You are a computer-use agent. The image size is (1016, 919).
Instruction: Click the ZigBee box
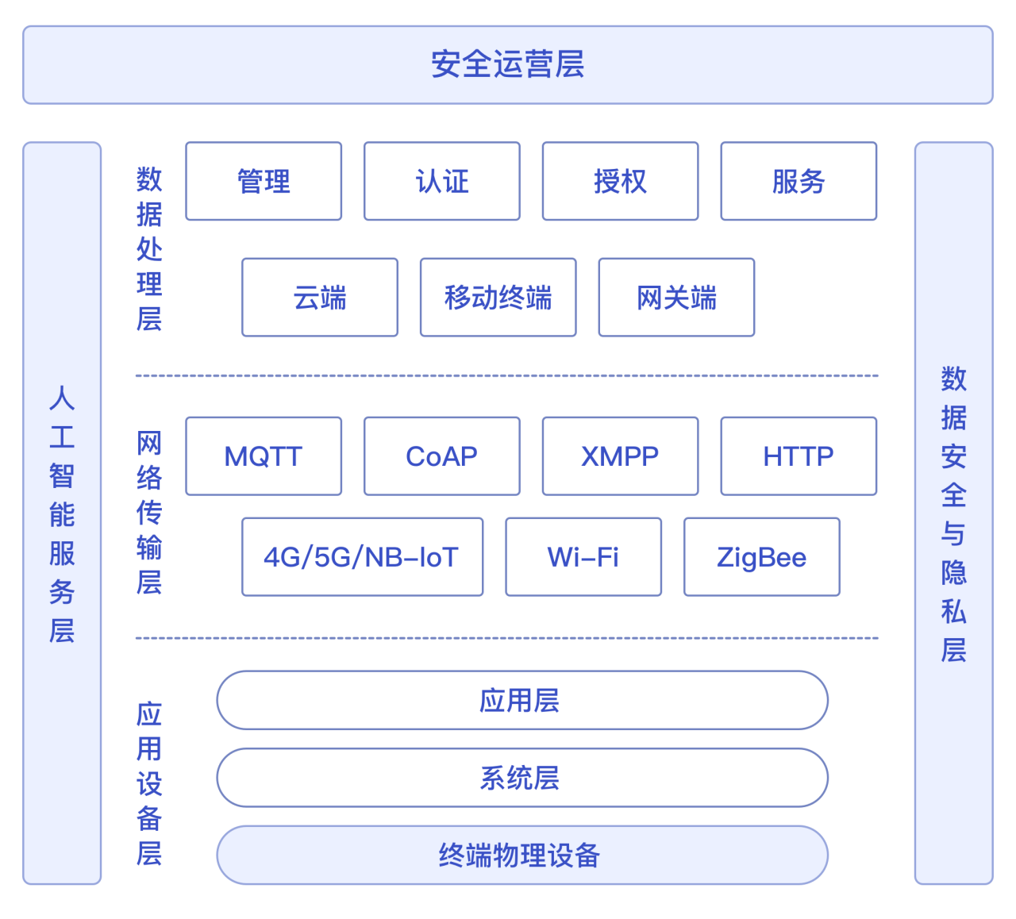coord(761,556)
